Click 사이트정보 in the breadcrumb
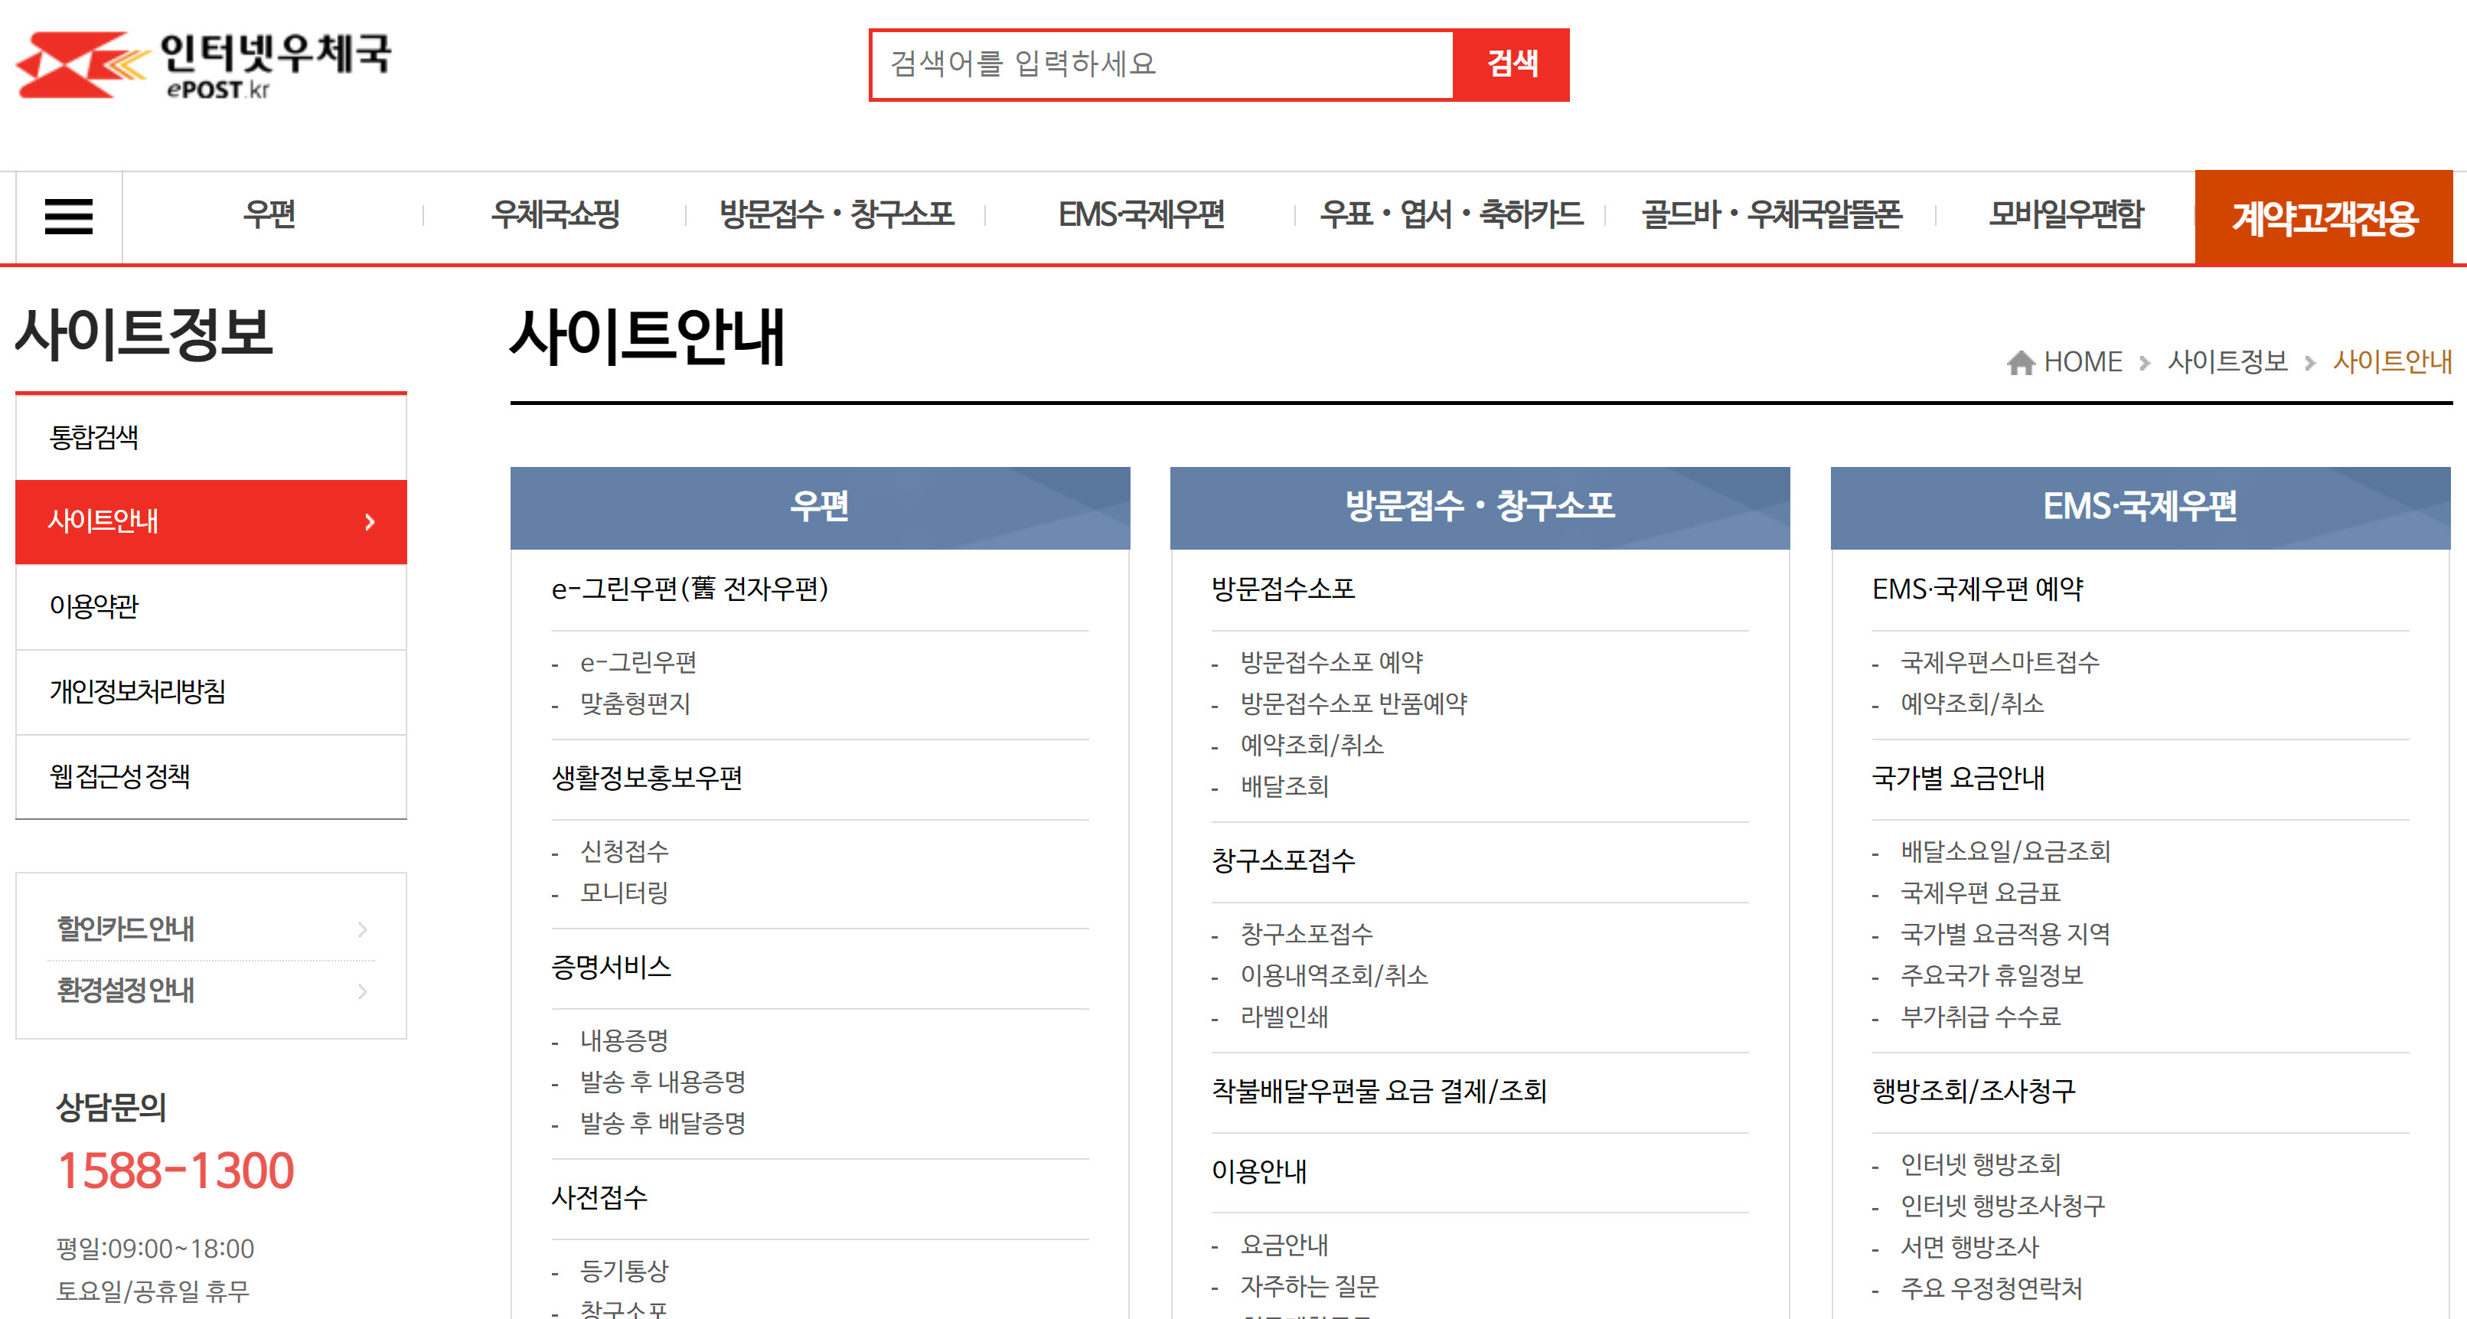This screenshot has width=2467, height=1319. [x=2227, y=362]
